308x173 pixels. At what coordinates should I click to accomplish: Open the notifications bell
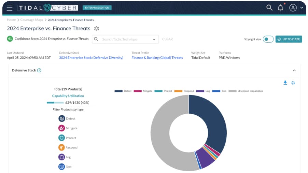point(280,8)
